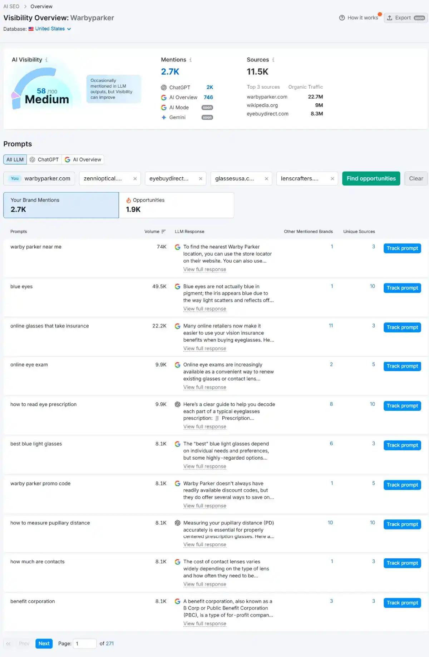
Task: Click the ChatGPT icon in how to read eye prescription row
Action: click(x=177, y=405)
